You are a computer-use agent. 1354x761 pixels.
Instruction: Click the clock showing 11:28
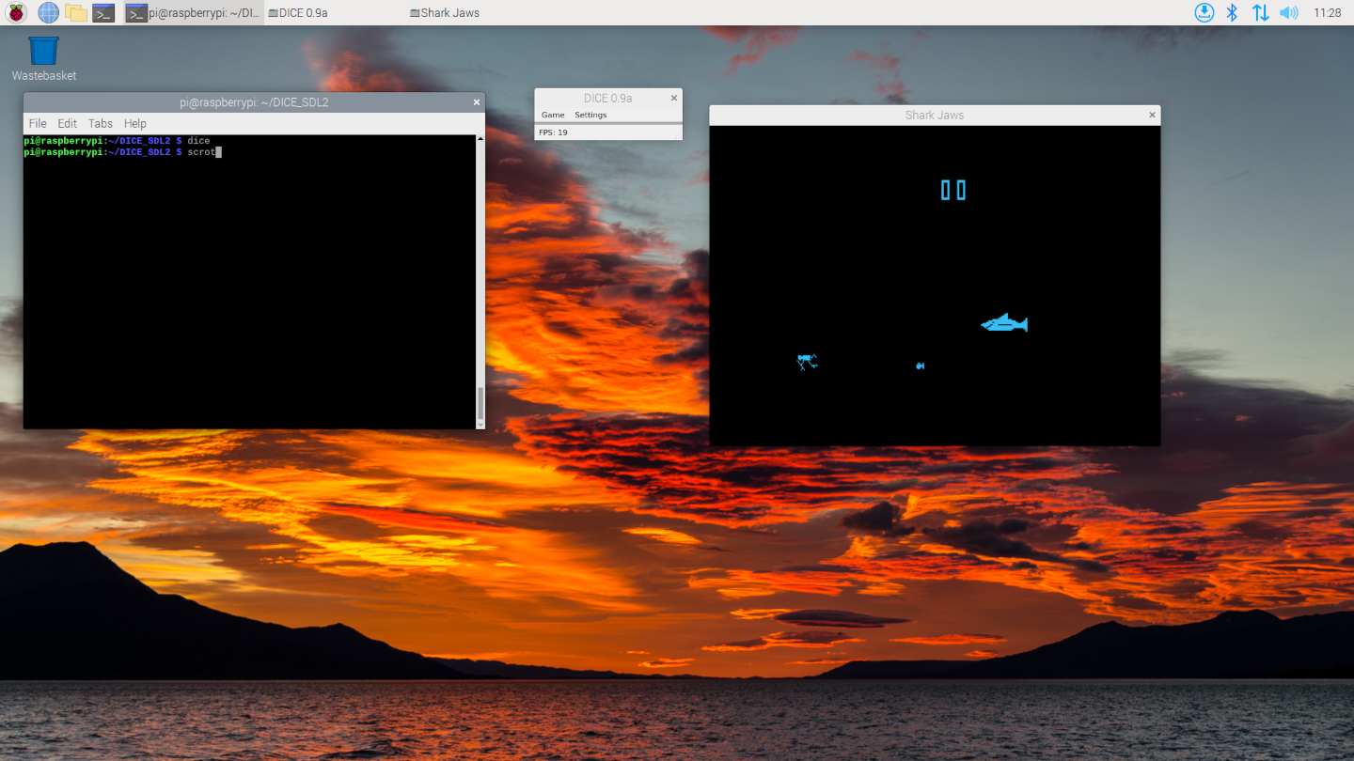tap(1328, 13)
